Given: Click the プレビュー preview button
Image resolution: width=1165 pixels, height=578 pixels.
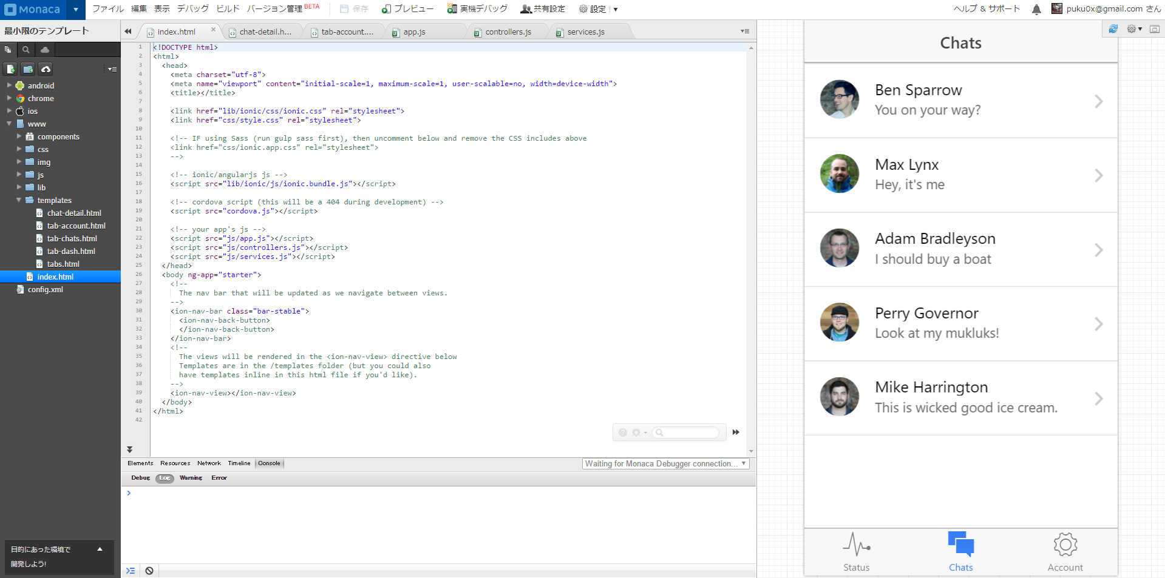Looking at the screenshot, I should (408, 9).
